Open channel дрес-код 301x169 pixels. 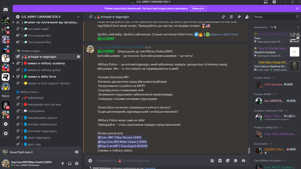[x=48, y=144]
